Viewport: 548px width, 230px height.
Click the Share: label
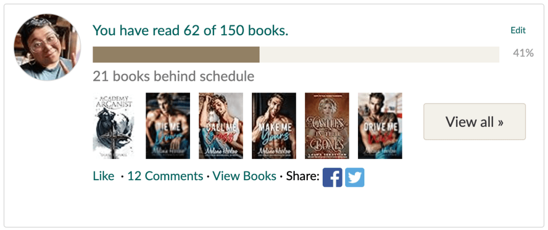[x=303, y=176]
